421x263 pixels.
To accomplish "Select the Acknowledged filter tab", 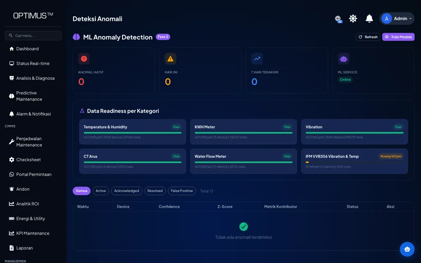I will point(127,191).
